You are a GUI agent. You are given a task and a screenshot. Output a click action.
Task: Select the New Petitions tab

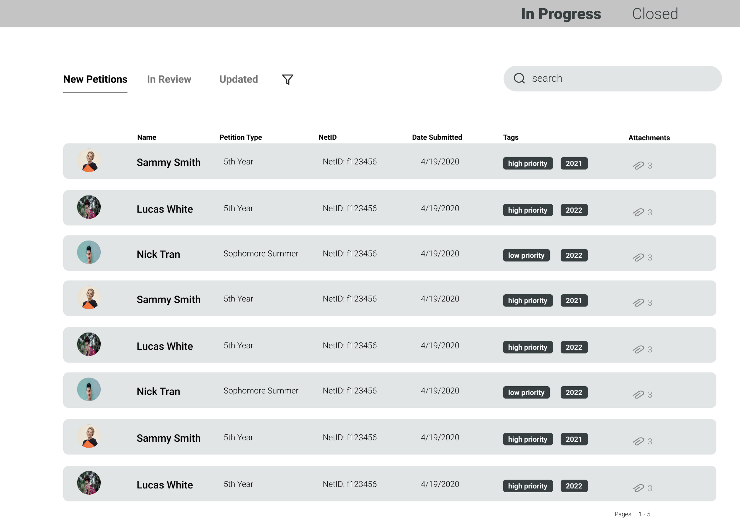(x=95, y=79)
